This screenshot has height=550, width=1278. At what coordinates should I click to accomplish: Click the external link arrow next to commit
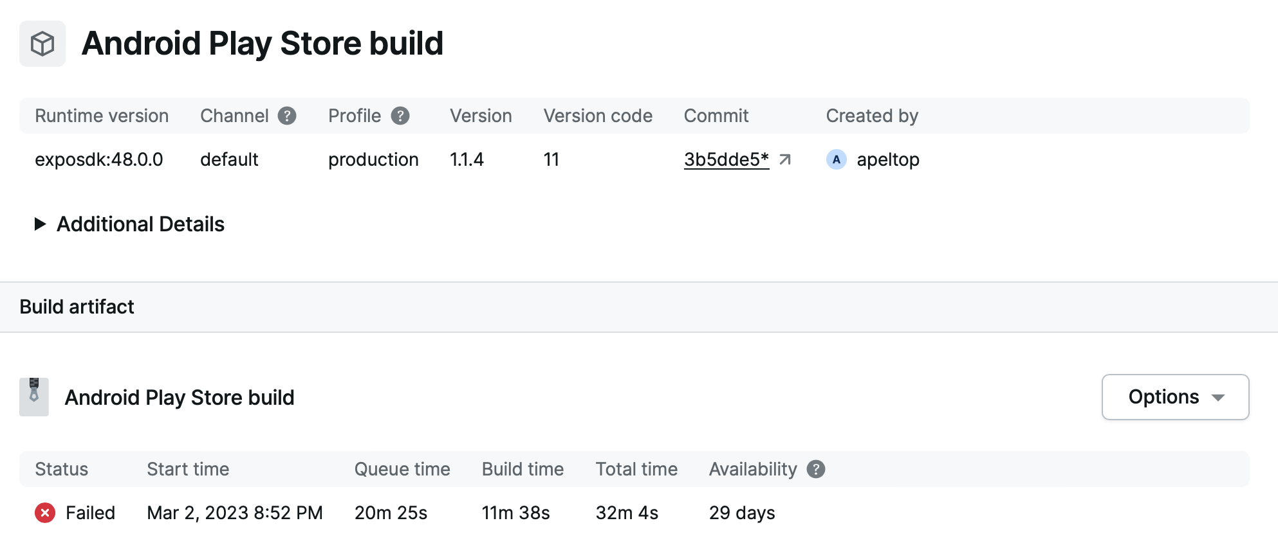(x=785, y=159)
